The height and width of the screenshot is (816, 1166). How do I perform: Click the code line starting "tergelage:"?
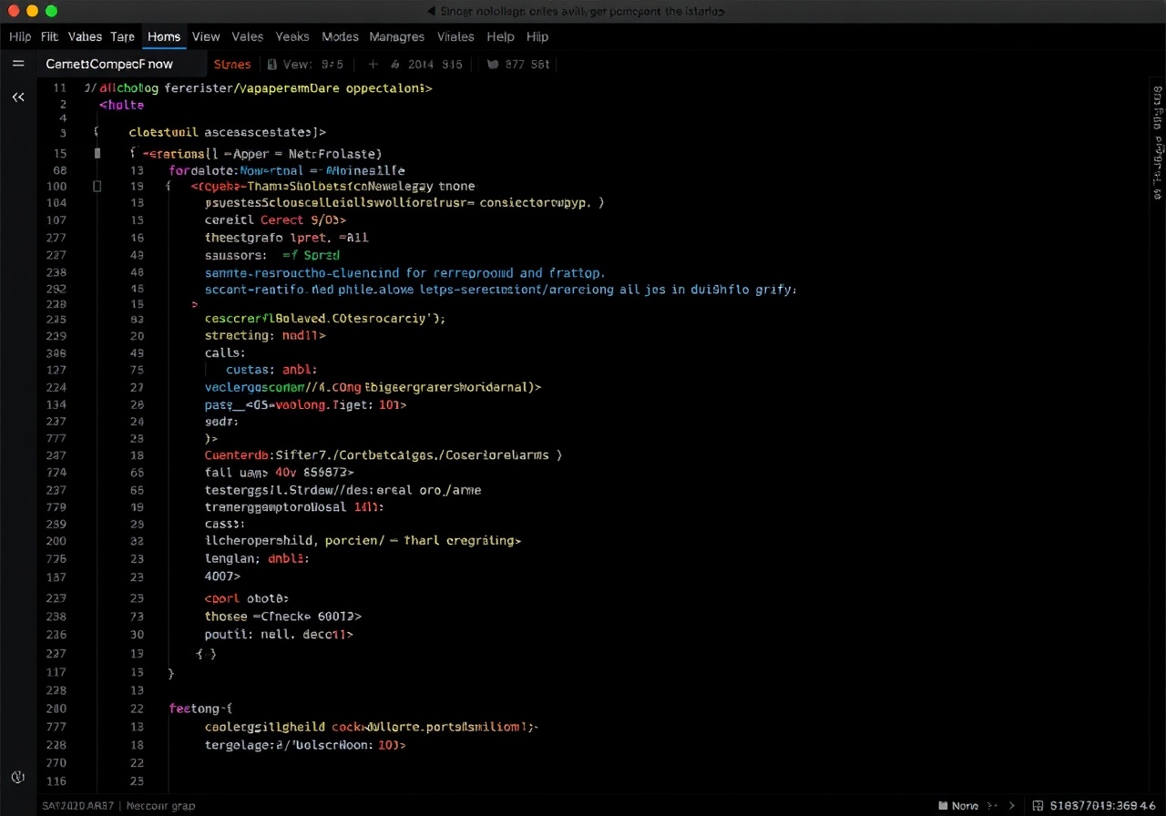tap(305, 745)
